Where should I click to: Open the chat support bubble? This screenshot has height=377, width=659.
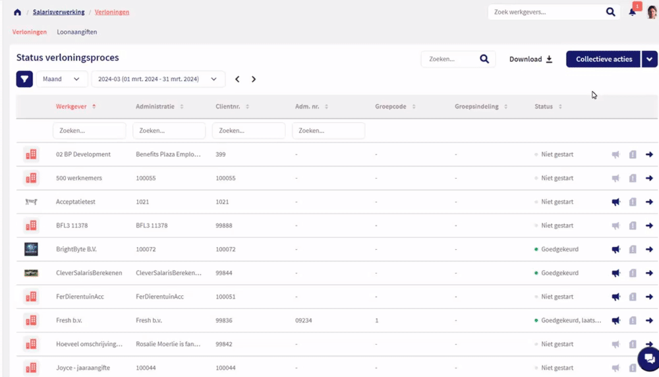pyautogui.click(x=648, y=359)
